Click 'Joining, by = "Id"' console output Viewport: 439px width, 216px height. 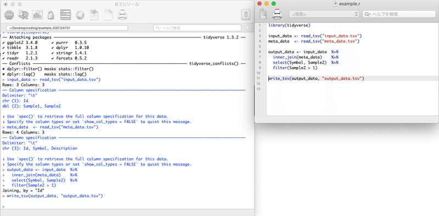[x=24, y=191]
